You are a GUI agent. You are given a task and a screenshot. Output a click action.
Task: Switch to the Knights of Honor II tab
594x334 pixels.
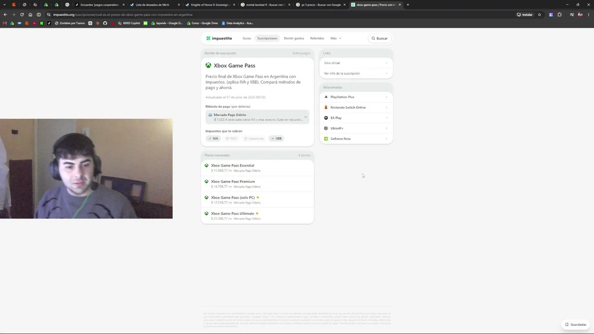[210, 5]
